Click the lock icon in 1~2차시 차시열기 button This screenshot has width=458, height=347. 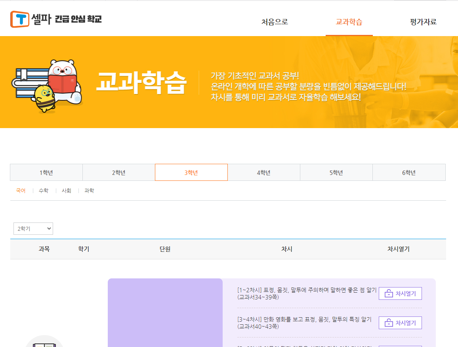389,293
